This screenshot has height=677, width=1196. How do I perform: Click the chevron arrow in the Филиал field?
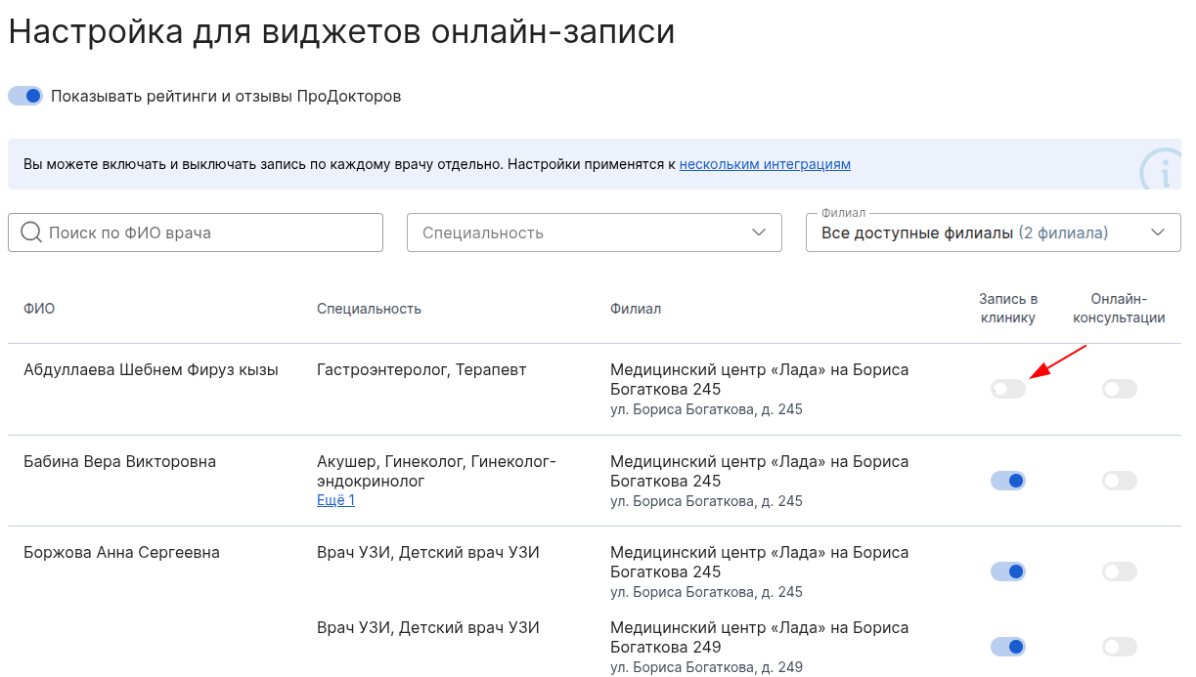click(x=1158, y=233)
